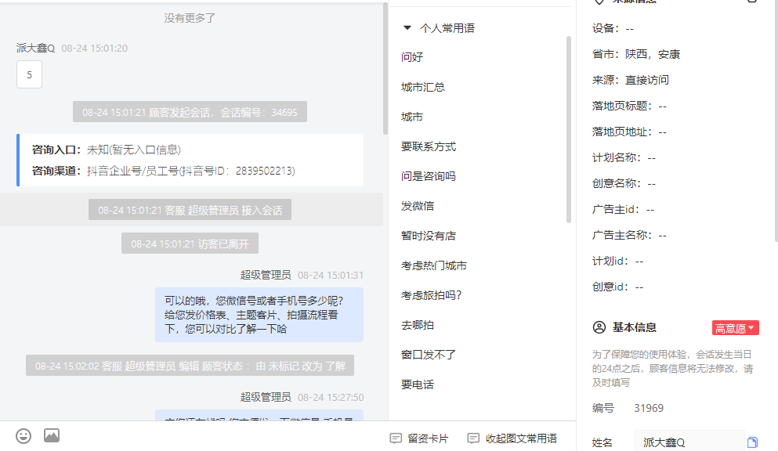The height and width of the screenshot is (451, 778).
Task: Click the 基本信息 person icon
Action: pos(599,327)
